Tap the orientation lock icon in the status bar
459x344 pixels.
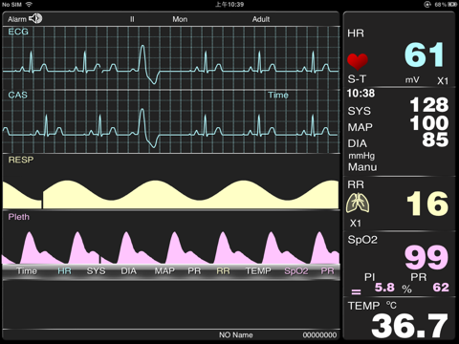coord(427,5)
